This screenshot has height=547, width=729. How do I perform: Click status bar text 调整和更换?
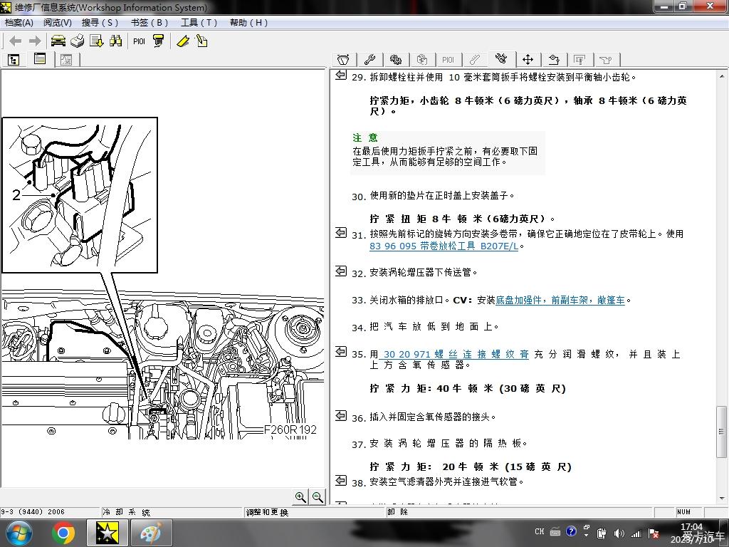[x=268, y=512]
